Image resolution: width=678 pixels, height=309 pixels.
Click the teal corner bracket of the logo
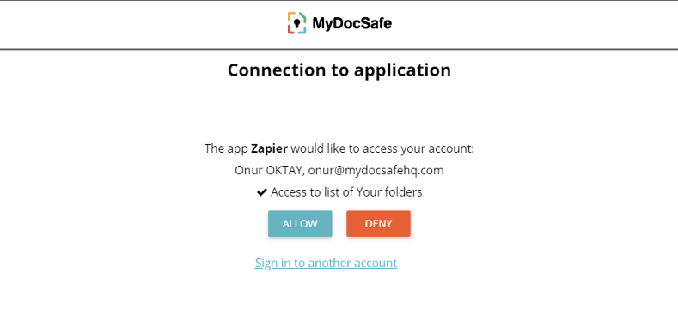tap(302, 31)
